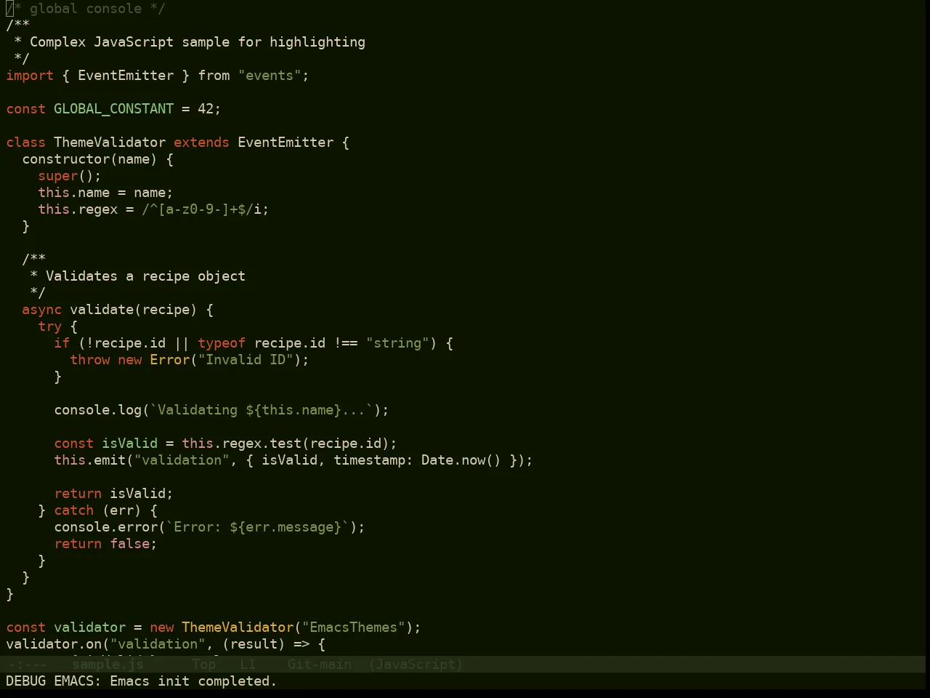Viewport: 930px width, 698px height.
Task: Click 'Date.now()' call
Action: pos(461,460)
